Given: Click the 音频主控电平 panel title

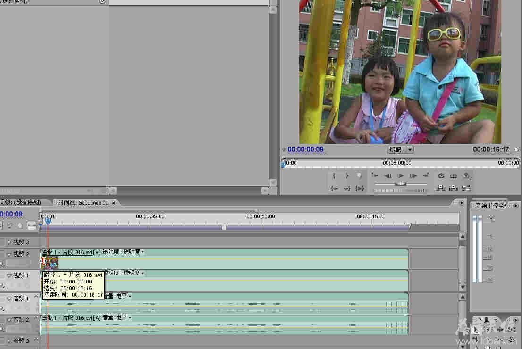Looking at the screenshot, I should click(x=491, y=206).
